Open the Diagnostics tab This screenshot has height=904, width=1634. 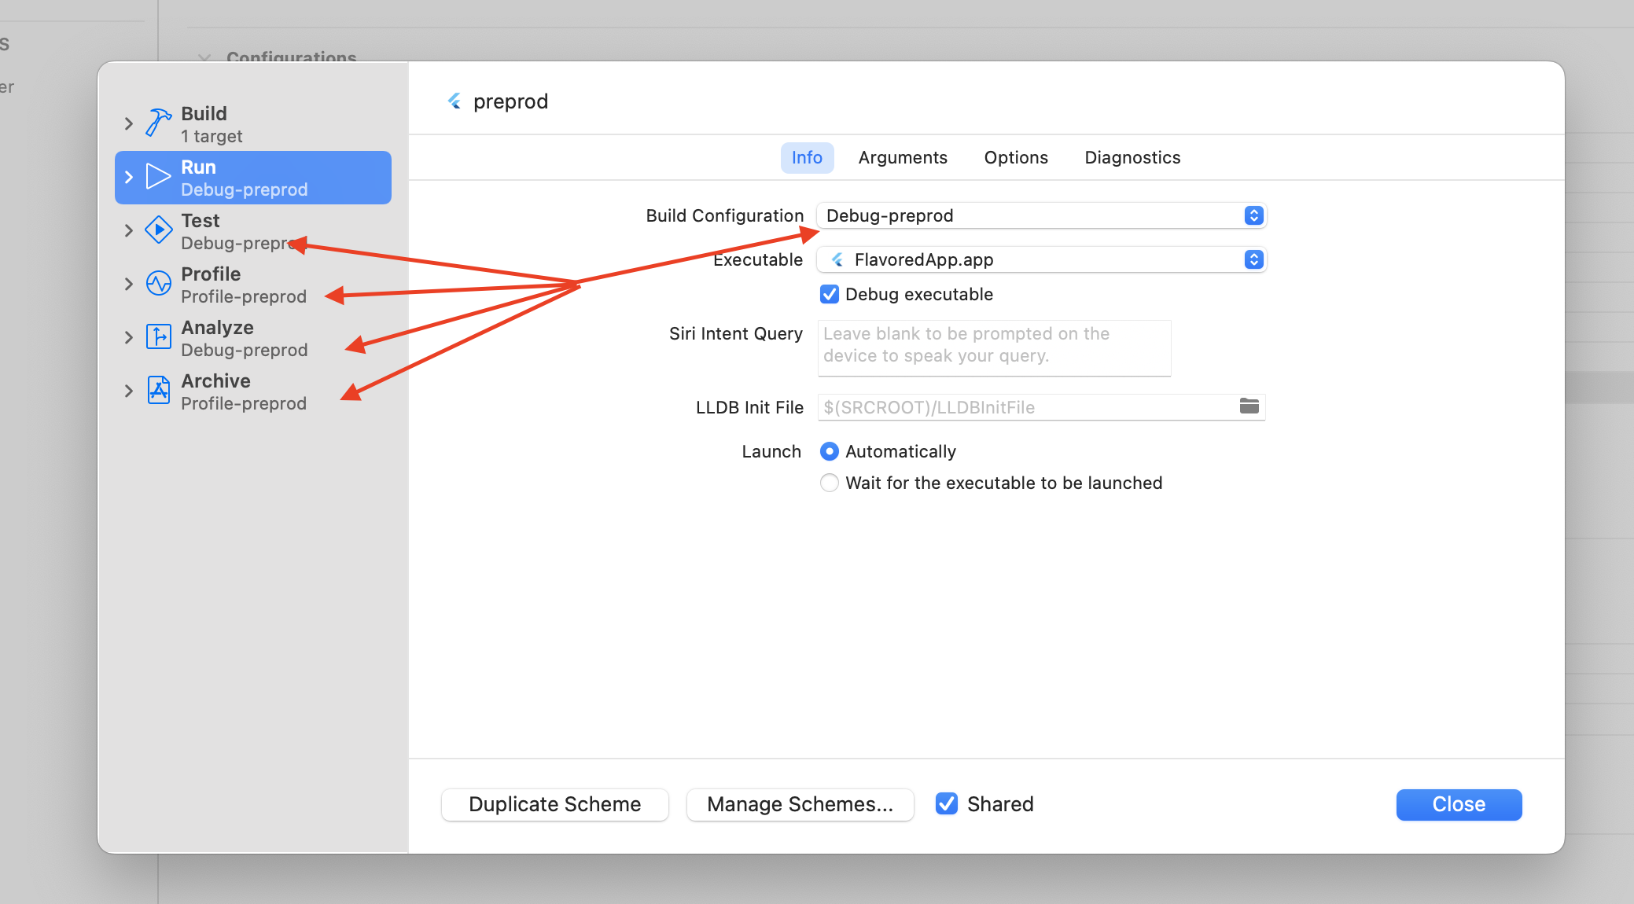pos(1132,157)
